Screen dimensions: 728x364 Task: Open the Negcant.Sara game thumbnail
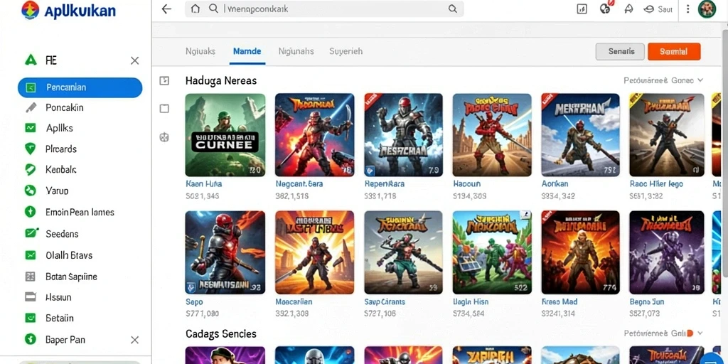click(315, 135)
